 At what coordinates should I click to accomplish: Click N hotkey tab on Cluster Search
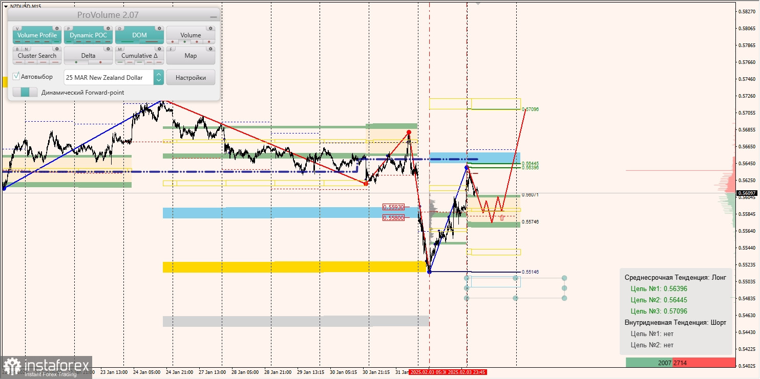click(27, 49)
